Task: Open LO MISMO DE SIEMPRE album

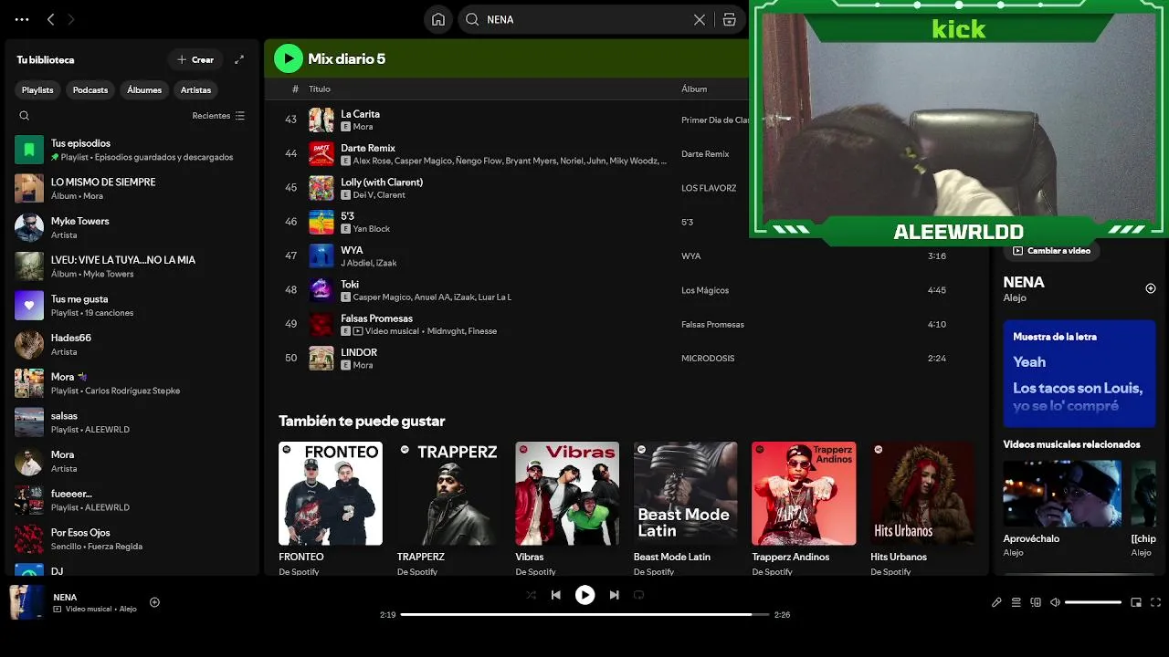Action: 132,189
